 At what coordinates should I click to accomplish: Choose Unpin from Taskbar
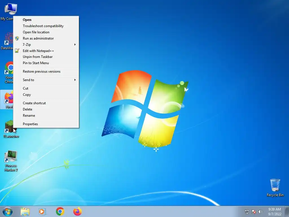pos(46,57)
